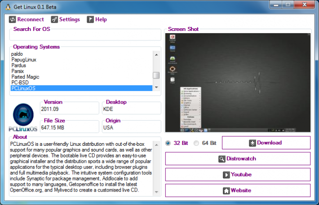Select the highlighted PCLinuxOS entry
This screenshot has height=205, width=319.
point(81,88)
